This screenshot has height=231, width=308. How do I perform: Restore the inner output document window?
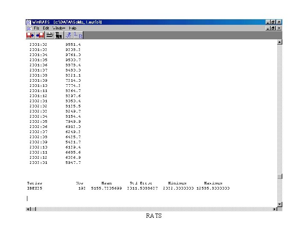click(x=273, y=28)
